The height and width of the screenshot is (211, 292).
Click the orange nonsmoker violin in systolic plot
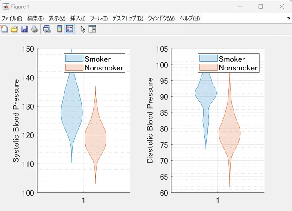(95, 138)
